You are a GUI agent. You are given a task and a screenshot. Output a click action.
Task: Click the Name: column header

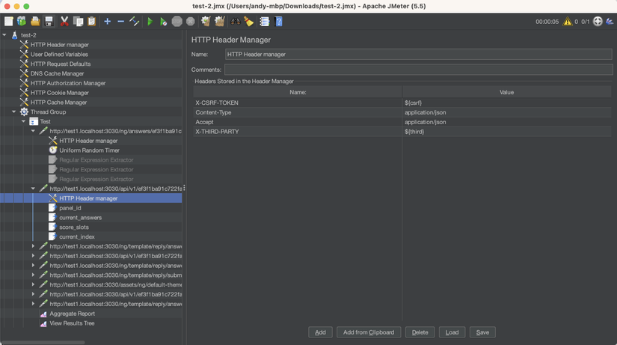coord(298,92)
